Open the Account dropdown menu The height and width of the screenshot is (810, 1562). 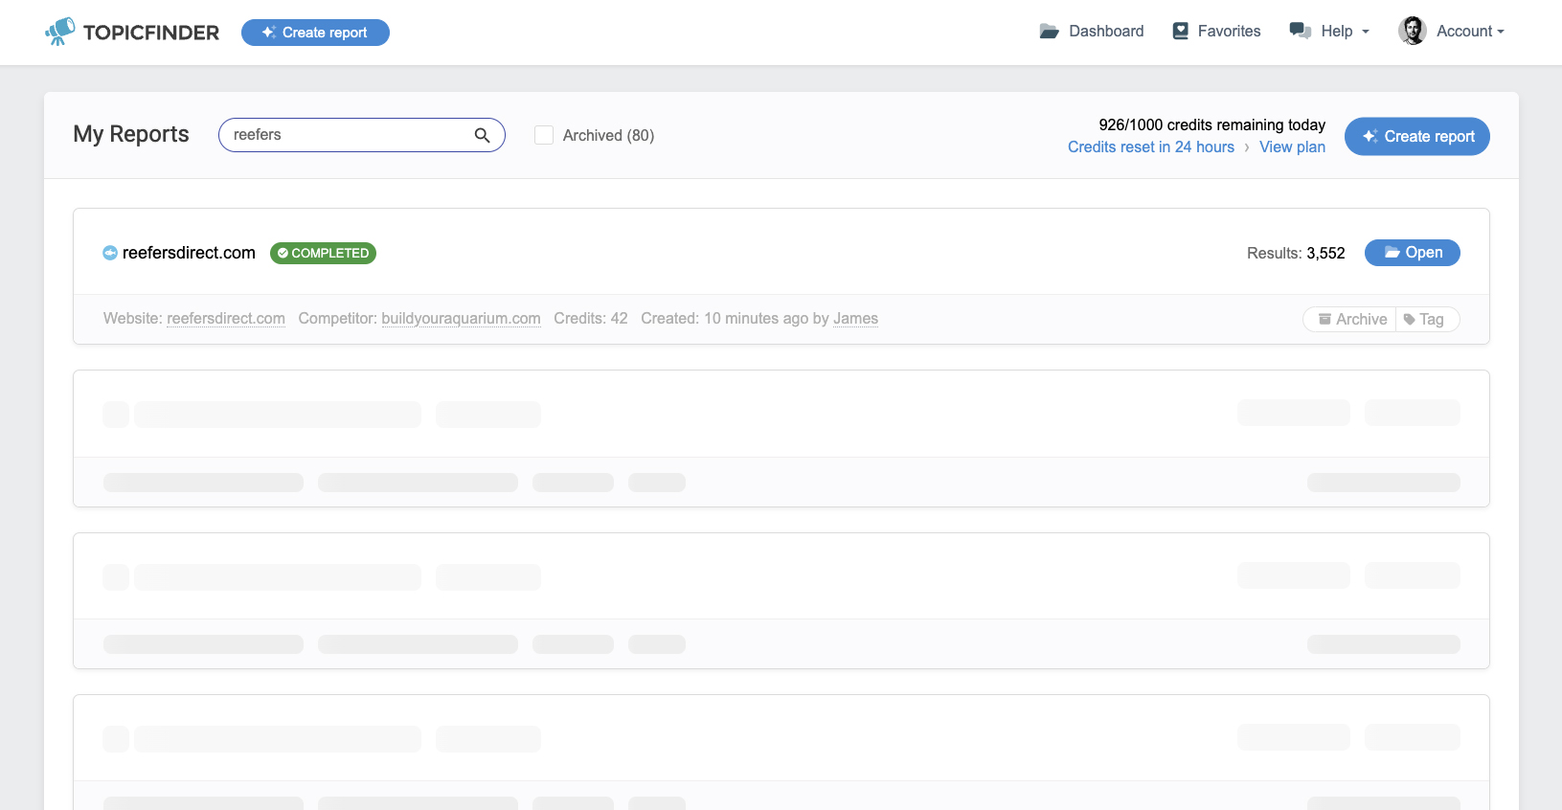click(x=1452, y=31)
